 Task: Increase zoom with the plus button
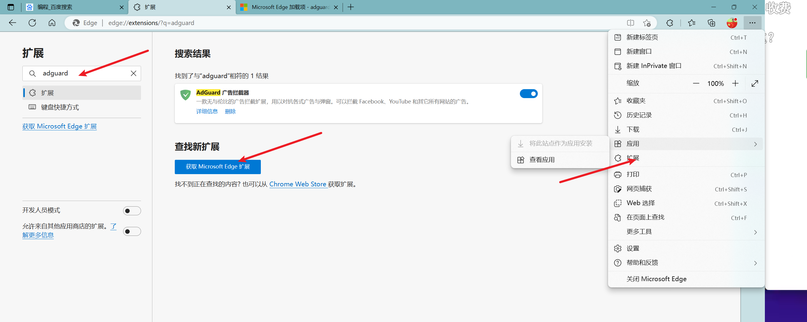735,83
